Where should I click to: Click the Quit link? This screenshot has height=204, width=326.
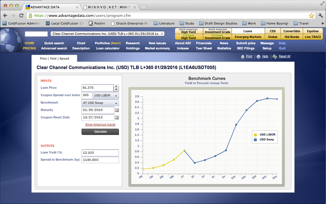click(x=282, y=48)
